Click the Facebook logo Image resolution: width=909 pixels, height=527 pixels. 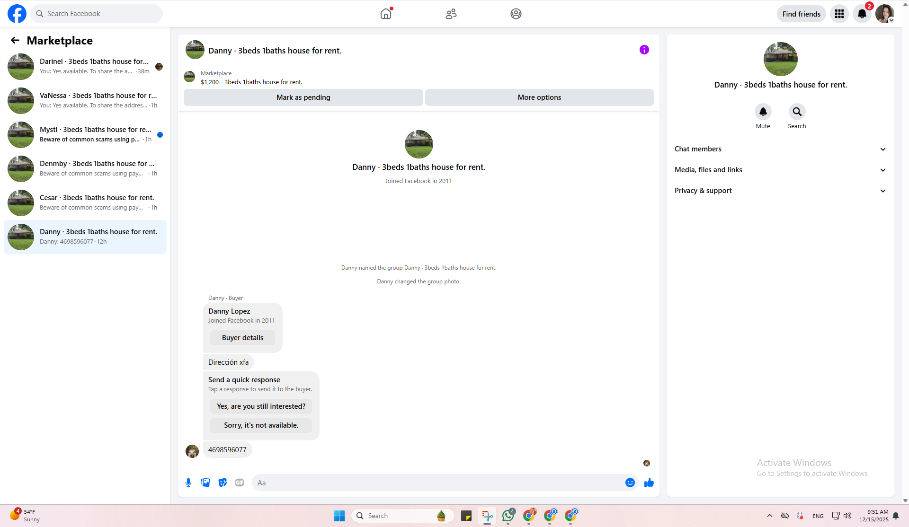(x=17, y=14)
